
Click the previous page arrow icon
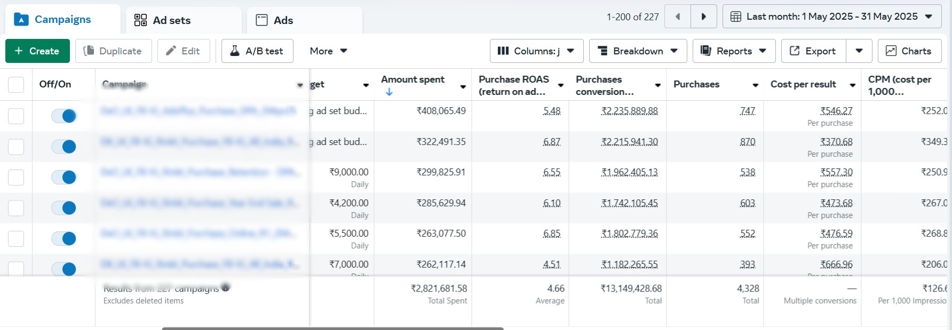click(678, 17)
